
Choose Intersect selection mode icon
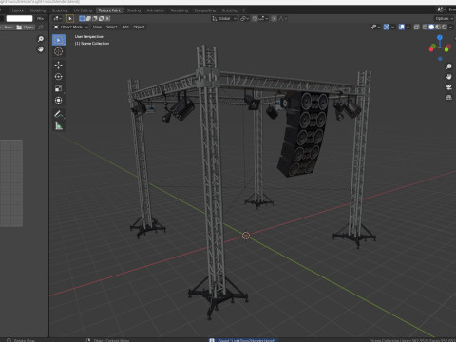107,19
